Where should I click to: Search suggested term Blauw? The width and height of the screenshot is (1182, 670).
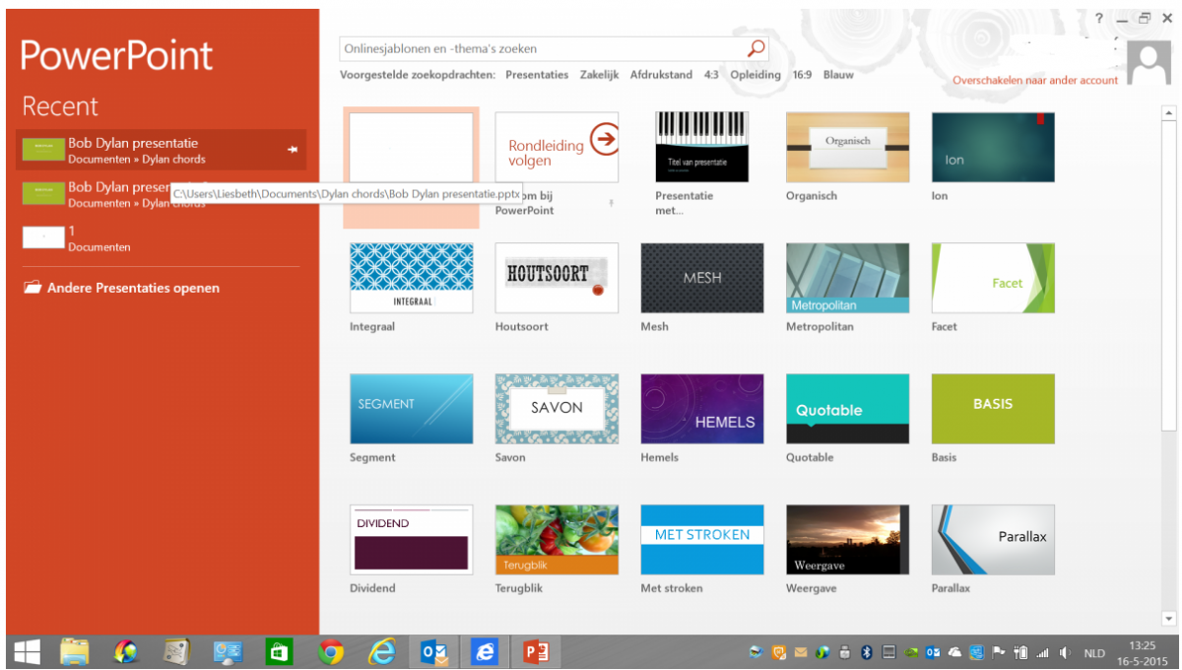pyautogui.click(x=838, y=75)
